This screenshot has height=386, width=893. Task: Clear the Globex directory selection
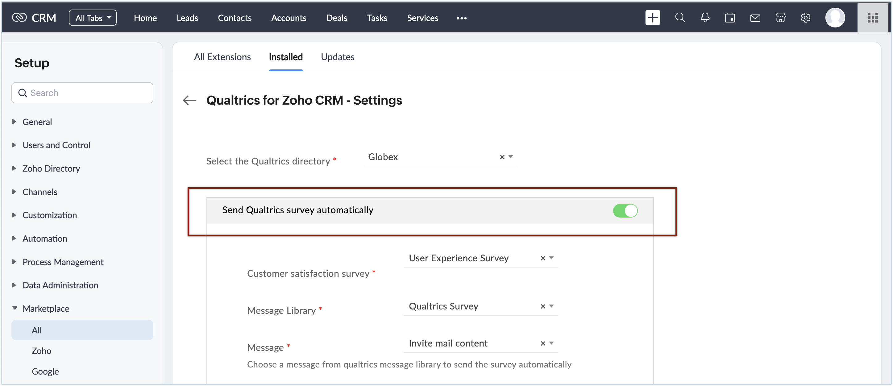[x=502, y=157]
